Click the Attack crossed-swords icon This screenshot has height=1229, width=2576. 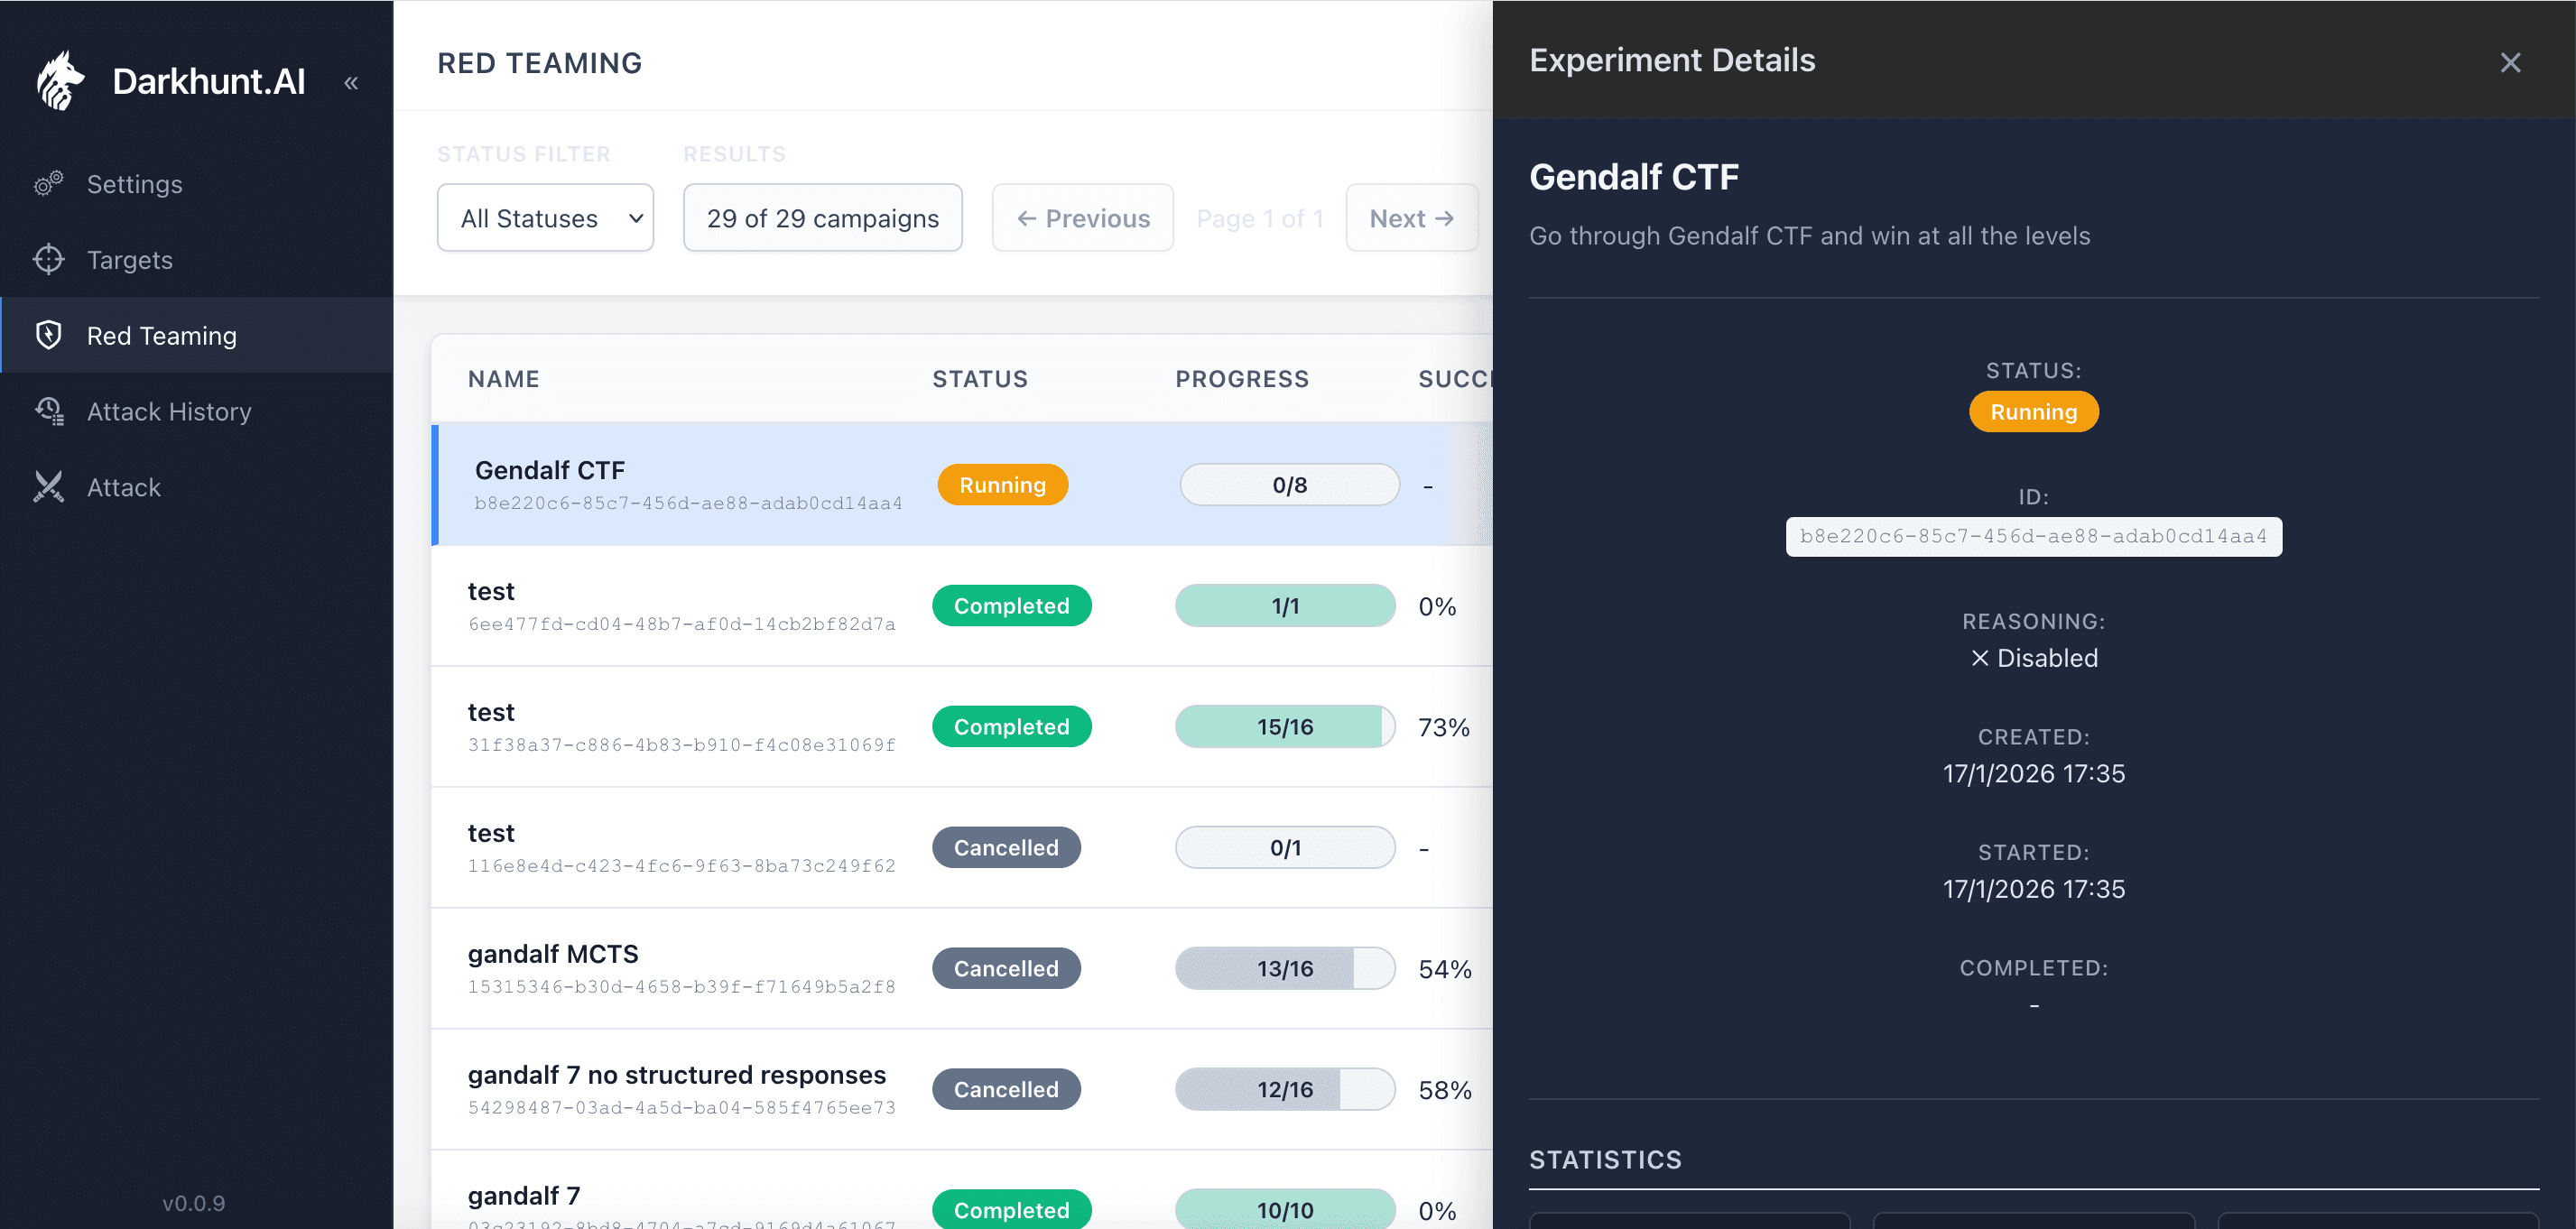click(48, 487)
